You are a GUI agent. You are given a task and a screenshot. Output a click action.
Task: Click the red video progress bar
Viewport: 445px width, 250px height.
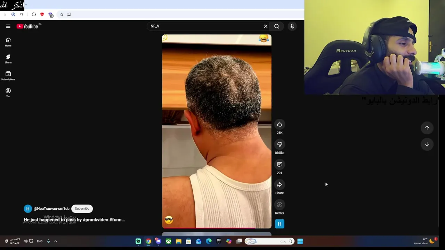[217, 228]
